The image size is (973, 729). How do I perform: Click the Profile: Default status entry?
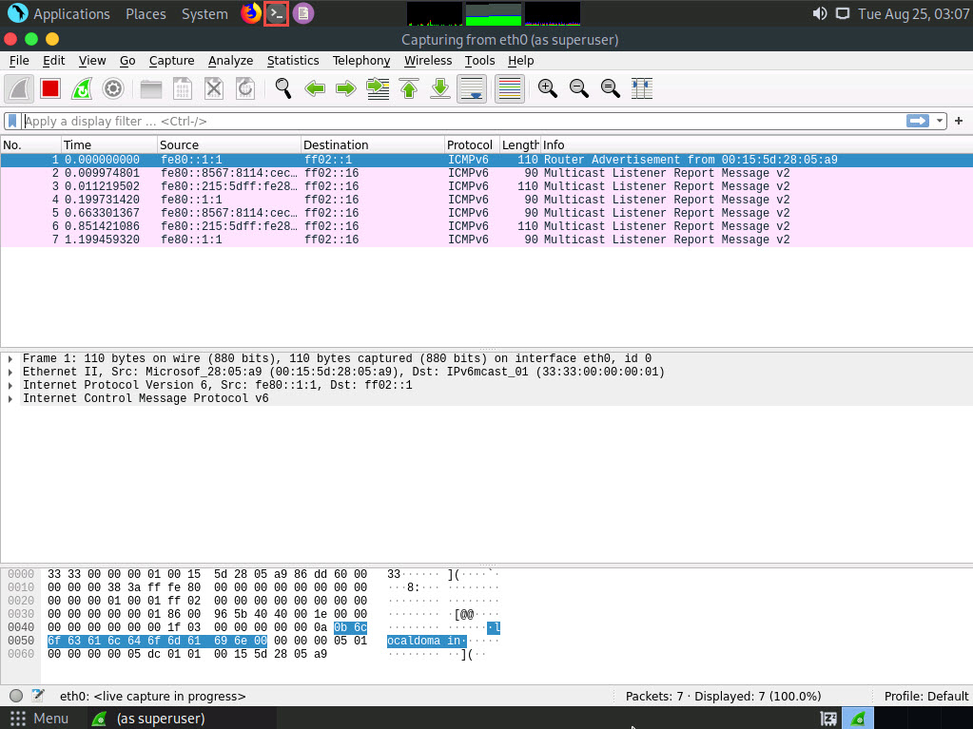pos(925,696)
